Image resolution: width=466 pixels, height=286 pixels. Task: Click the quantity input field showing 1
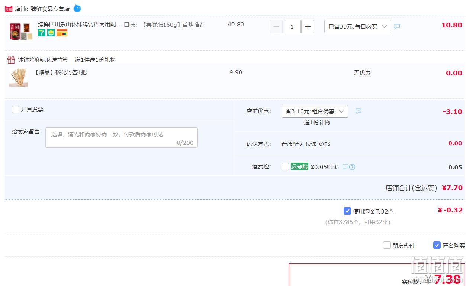pyautogui.click(x=292, y=27)
